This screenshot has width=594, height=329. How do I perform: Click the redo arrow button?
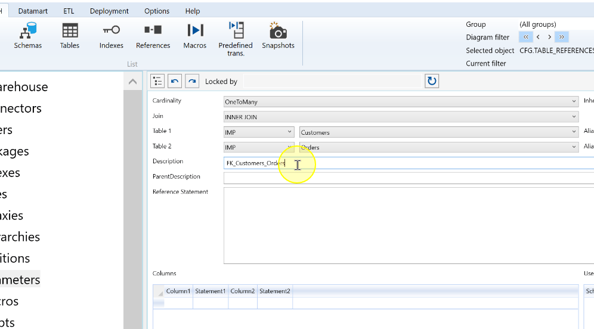point(192,81)
